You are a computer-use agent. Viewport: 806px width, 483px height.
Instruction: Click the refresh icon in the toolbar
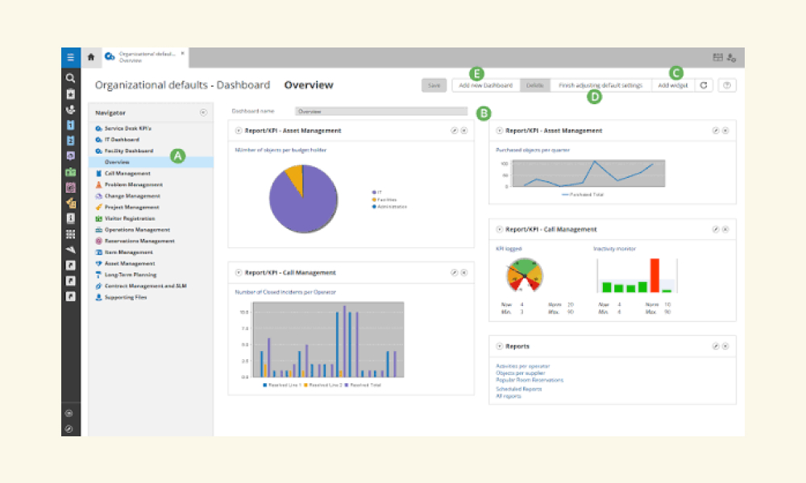(704, 85)
